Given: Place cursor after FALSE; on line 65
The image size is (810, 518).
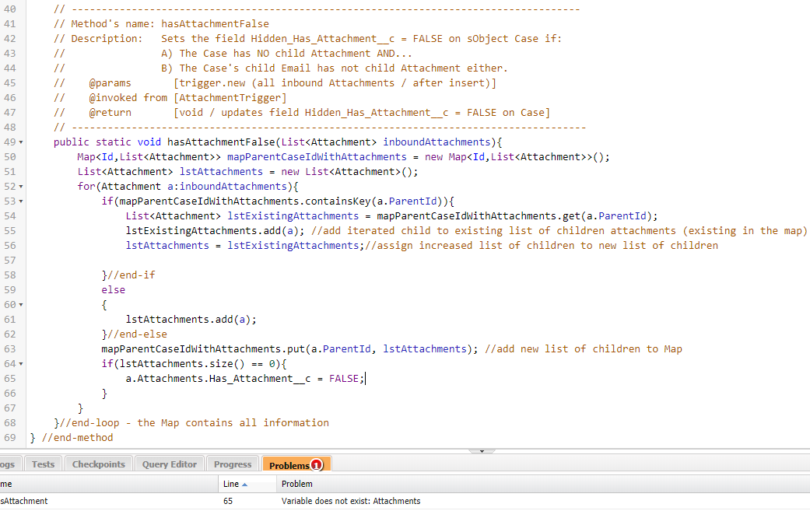Looking at the screenshot, I should coord(365,379).
